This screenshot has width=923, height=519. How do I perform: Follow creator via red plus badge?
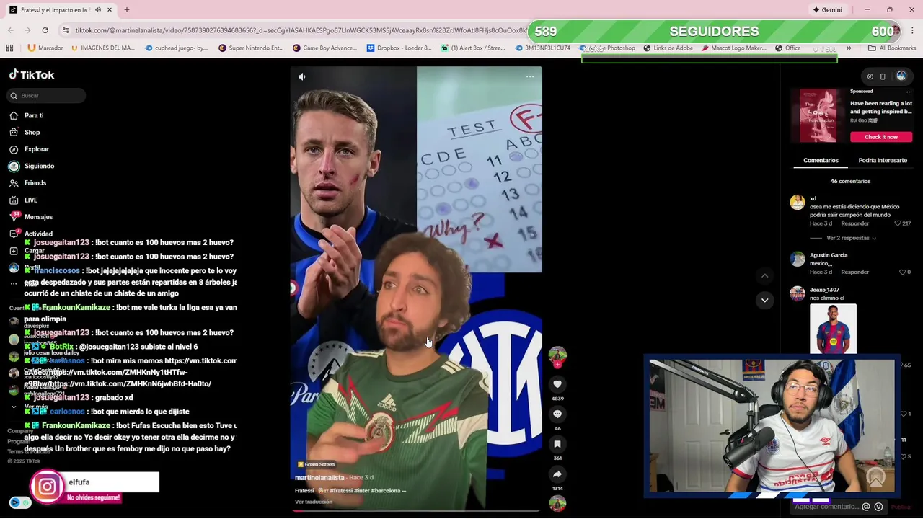557,365
